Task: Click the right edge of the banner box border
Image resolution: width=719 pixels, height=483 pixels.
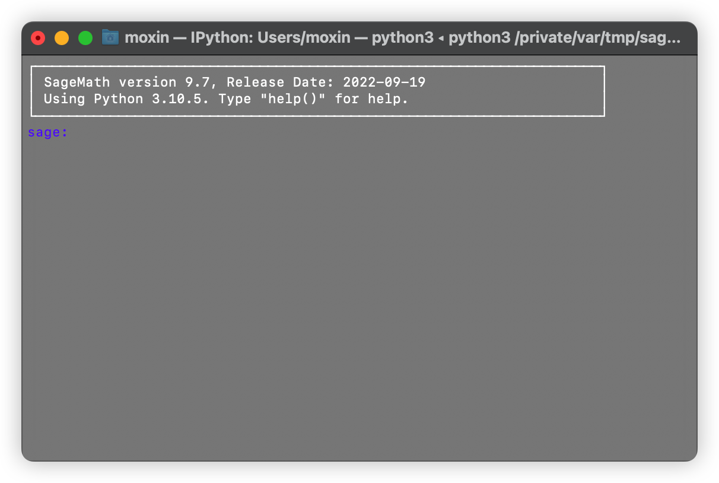Action: (x=604, y=91)
